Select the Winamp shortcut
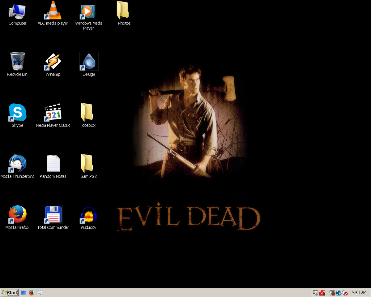 coord(53,64)
